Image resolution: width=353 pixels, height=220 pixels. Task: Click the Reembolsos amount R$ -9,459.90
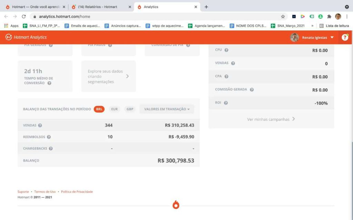click(x=181, y=137)
